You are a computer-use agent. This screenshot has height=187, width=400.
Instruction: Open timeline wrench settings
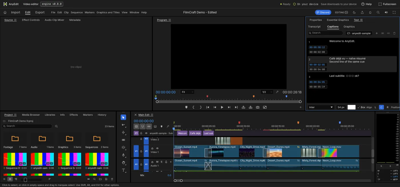click(x=168, y=126)
